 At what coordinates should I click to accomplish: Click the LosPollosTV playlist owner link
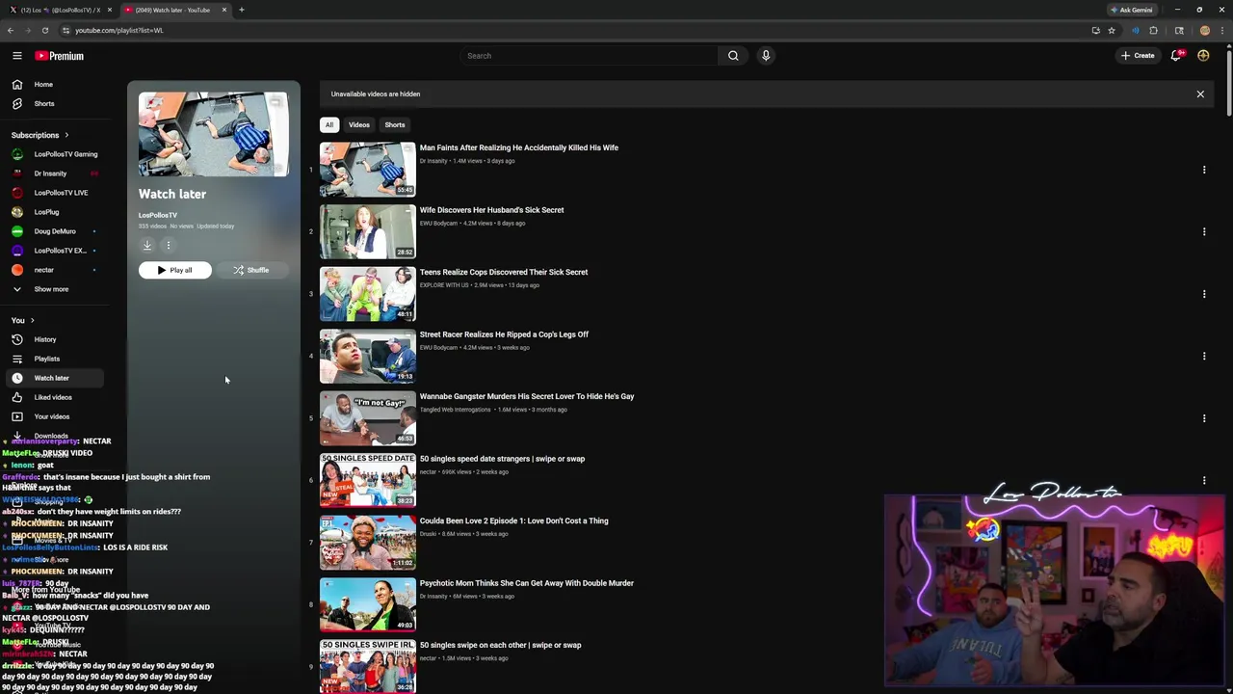[x=157, y=215]
